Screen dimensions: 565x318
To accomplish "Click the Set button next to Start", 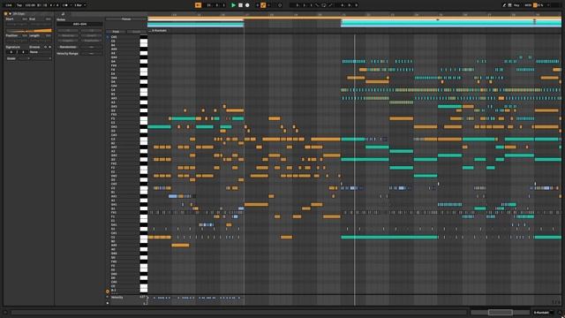I will [25, 19].
